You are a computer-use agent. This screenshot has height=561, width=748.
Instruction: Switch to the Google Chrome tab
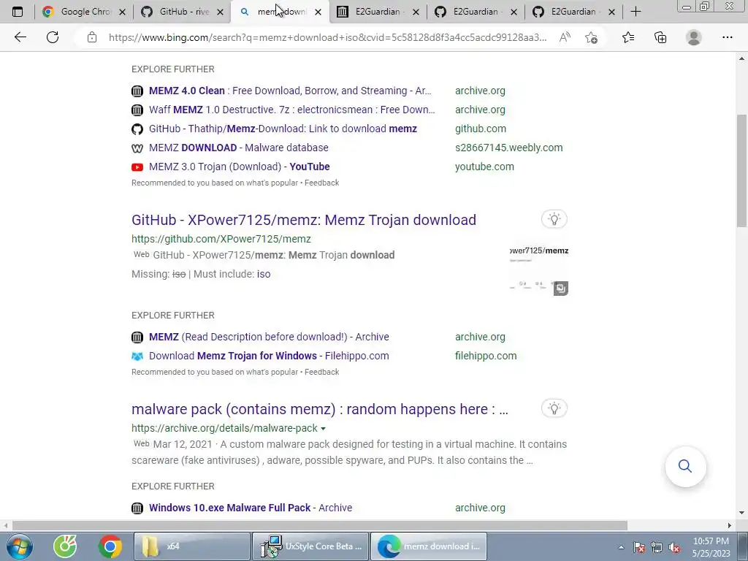84,12
